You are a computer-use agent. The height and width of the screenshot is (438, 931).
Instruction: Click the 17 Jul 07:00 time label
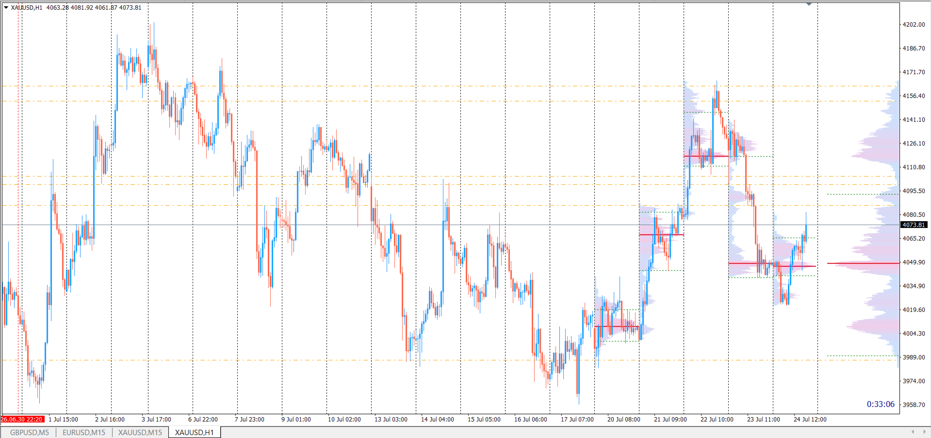pyautogui.click(x=577, y=420)
